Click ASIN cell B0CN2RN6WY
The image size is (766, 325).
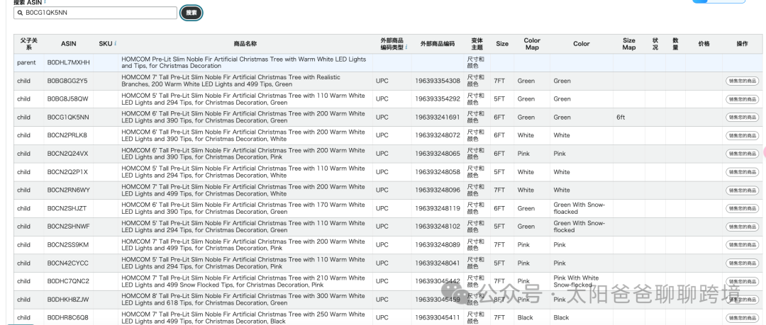tap(68, 190)
